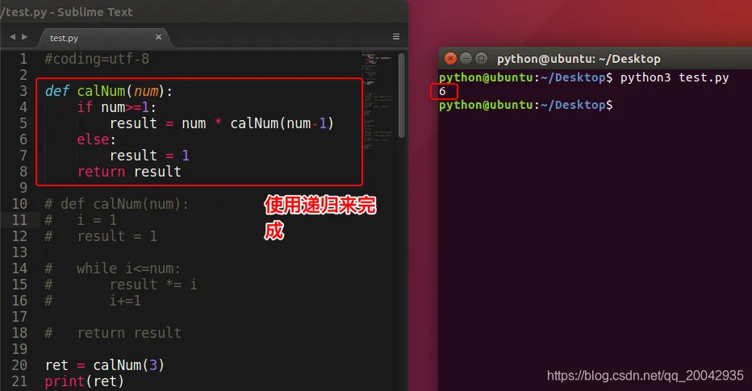Click the last terminal prompt line
The width and height of the screenshot is (752, 391).
(x=525, y=105)
